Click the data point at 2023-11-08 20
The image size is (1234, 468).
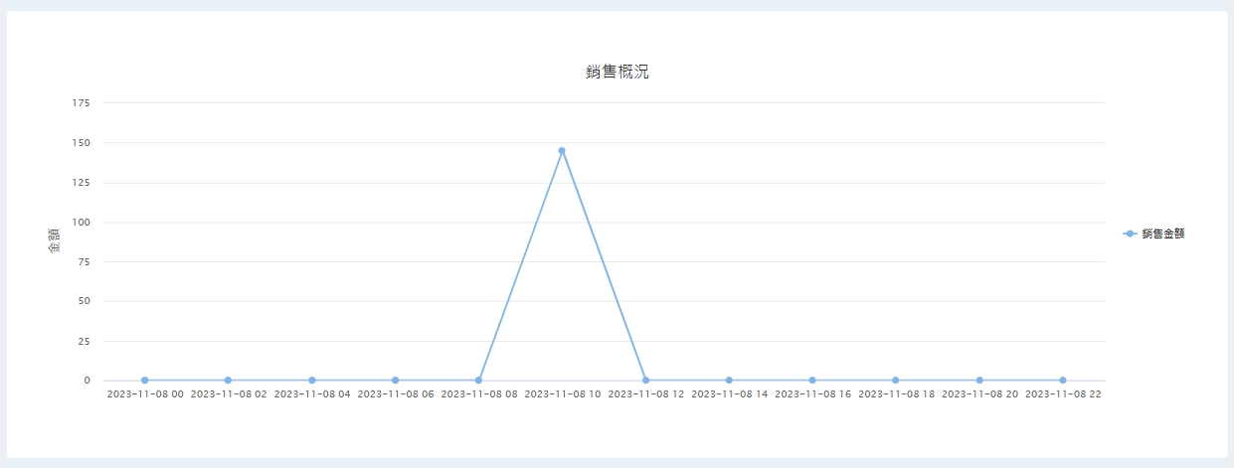(x=979, y=381)
